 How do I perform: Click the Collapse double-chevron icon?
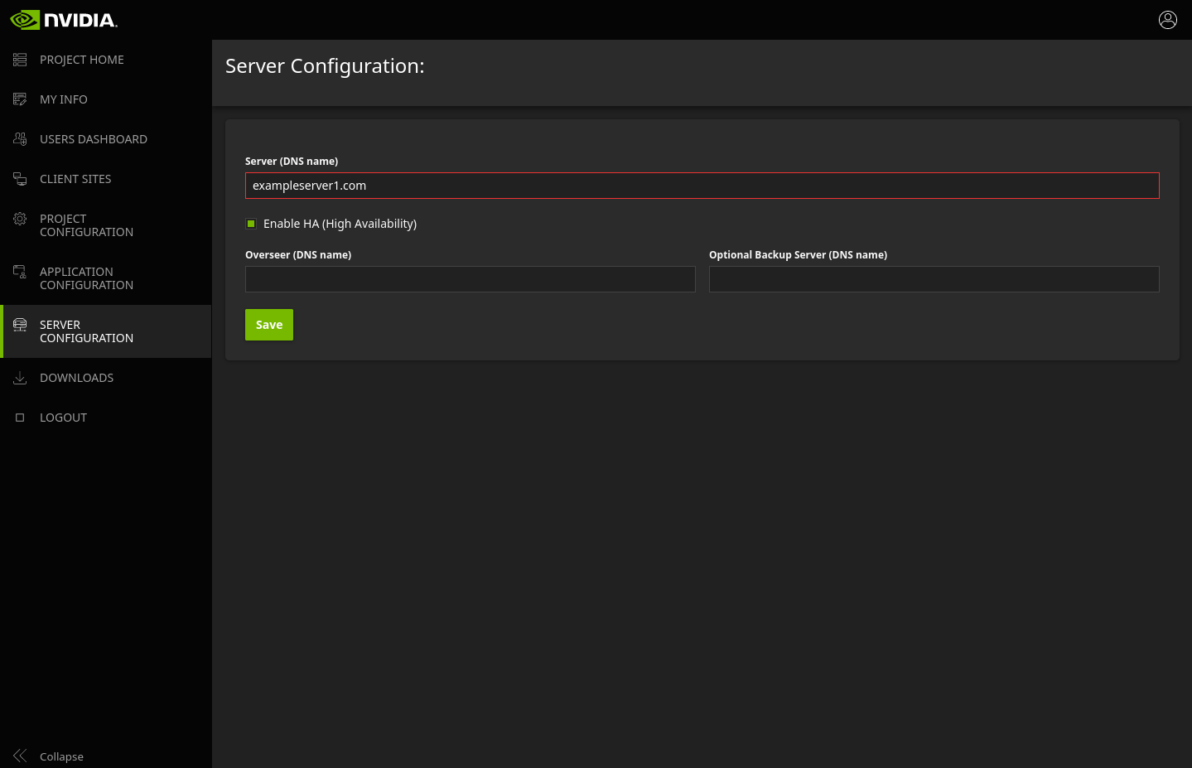[x=20, y=756]
